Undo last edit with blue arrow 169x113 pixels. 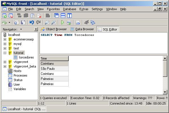click(32, 23)
